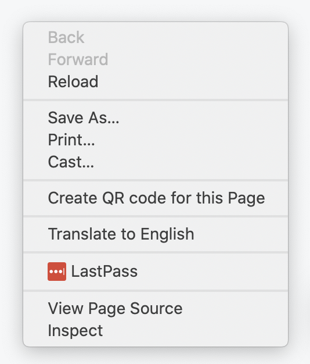Open View Page Source

(x=156, y=308)
